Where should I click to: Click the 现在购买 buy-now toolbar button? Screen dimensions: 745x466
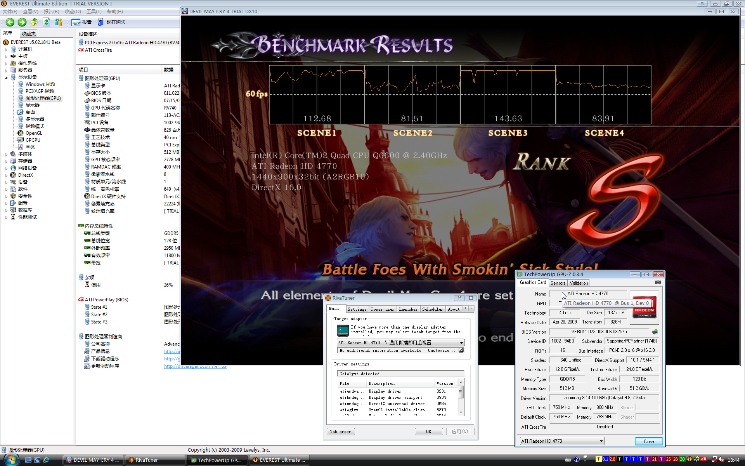112,22
